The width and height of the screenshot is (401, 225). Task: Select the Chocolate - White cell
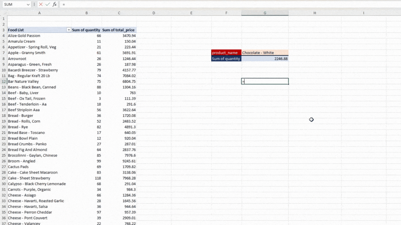[x=264, y=52]
